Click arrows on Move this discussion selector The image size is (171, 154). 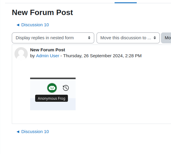pos(155,38)
